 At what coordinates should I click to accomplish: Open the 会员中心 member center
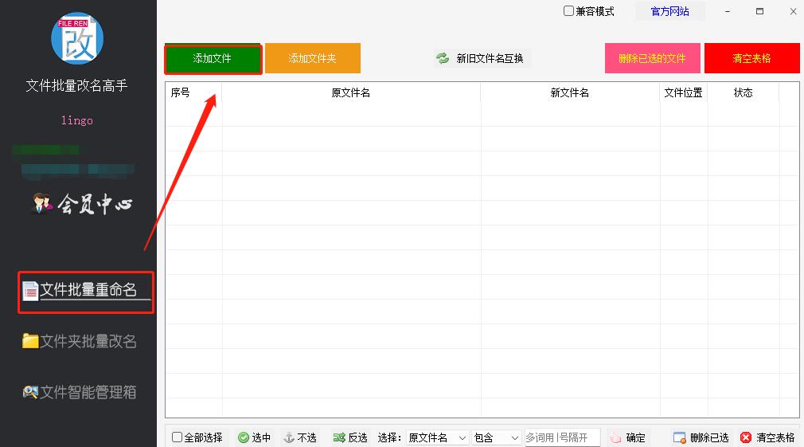(x=82, y=204)
